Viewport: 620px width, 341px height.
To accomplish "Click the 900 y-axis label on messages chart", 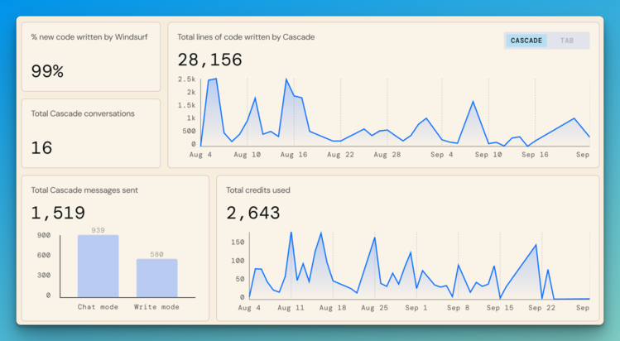I will [x=44, y=236].
